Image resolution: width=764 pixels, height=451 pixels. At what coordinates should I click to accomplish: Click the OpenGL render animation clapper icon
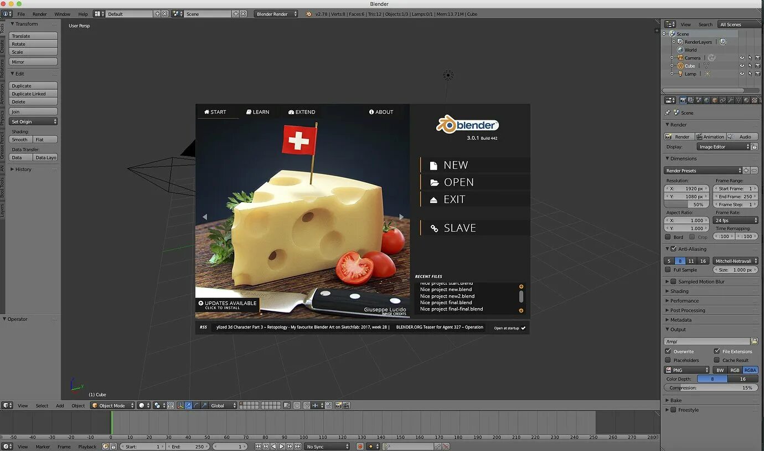tap(346, 406)
